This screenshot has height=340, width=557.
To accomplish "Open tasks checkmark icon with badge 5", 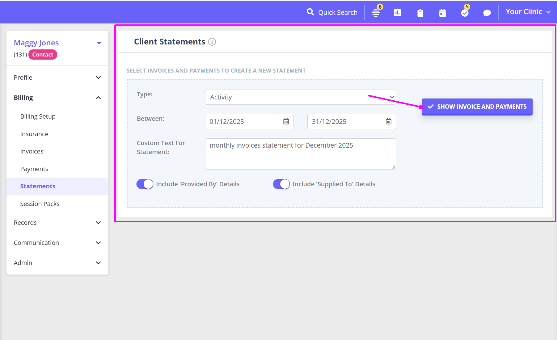I will pyautogui.click(x=465, y=13).
